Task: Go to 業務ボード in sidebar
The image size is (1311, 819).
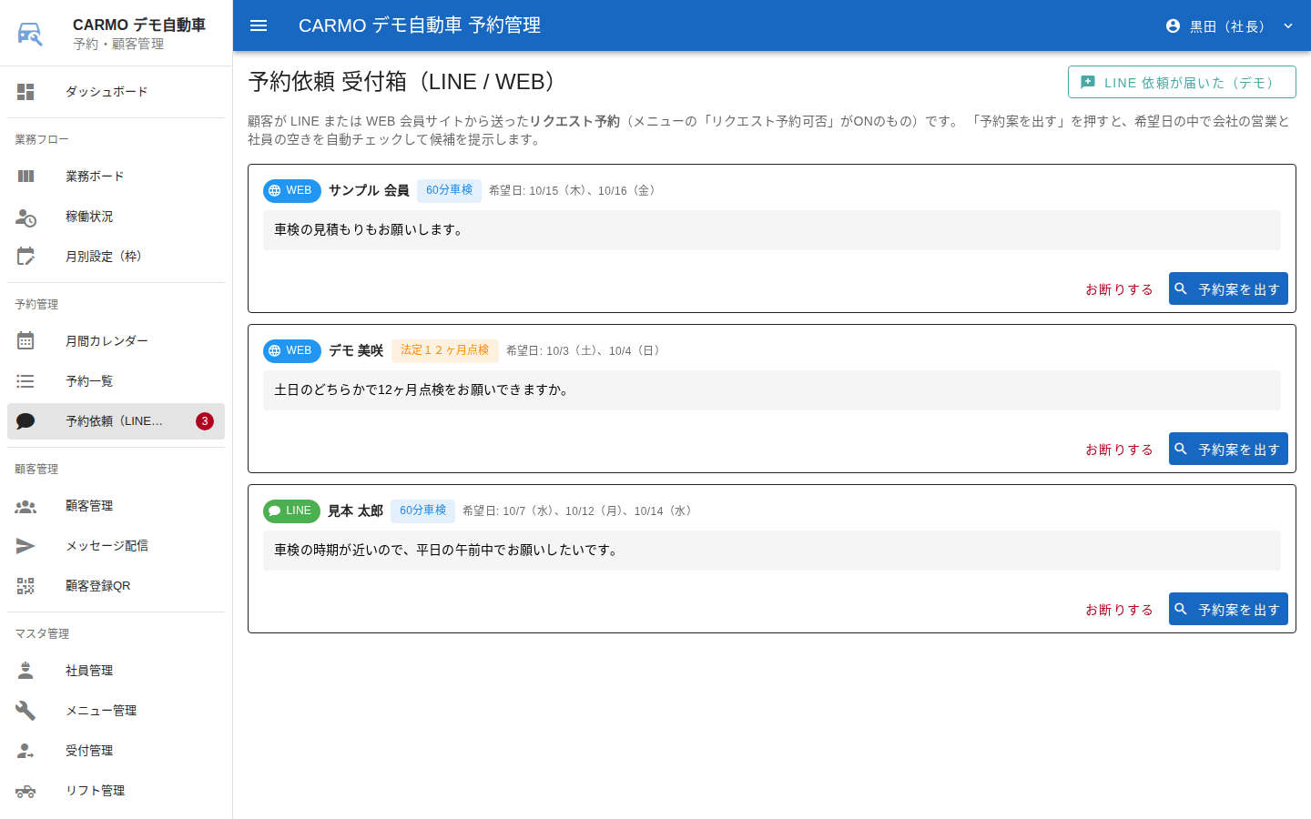Action: (x=116, y=177)
